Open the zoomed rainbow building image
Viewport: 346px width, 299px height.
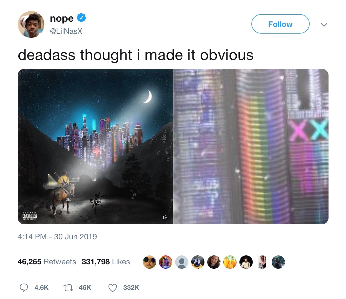click(x=251, y=146)
